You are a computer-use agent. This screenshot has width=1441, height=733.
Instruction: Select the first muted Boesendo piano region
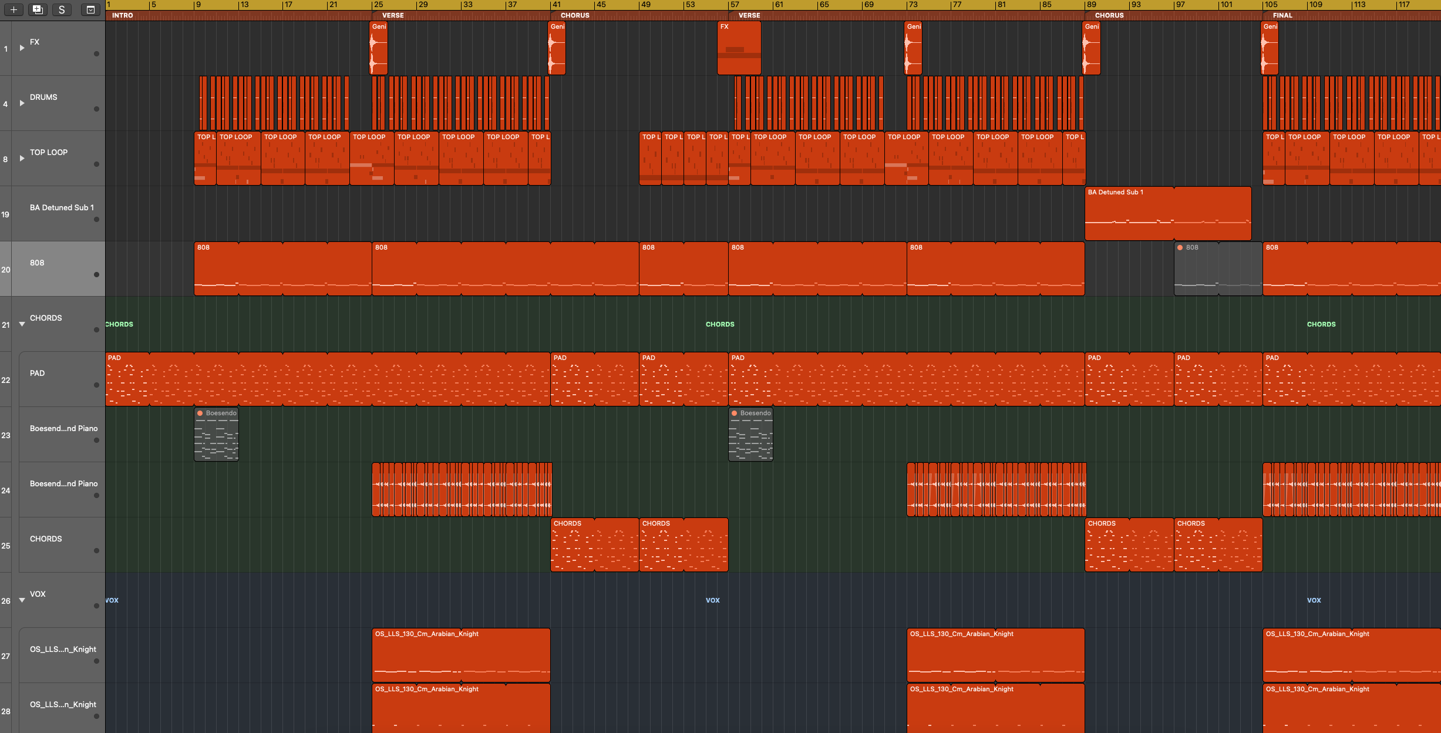point(216,436)
